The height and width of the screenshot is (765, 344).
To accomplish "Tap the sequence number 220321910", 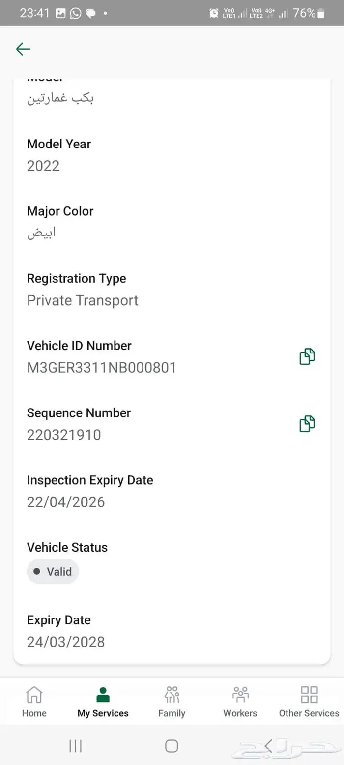I will pyautogui.click(x=64, y=435).
